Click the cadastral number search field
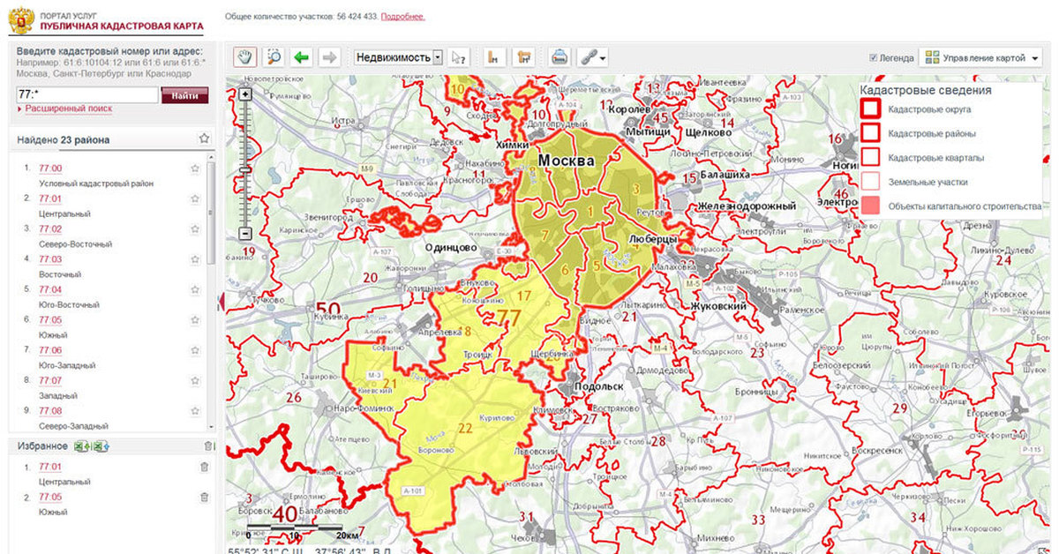Viewport: 1059px width, 554px height. [86, 95]
